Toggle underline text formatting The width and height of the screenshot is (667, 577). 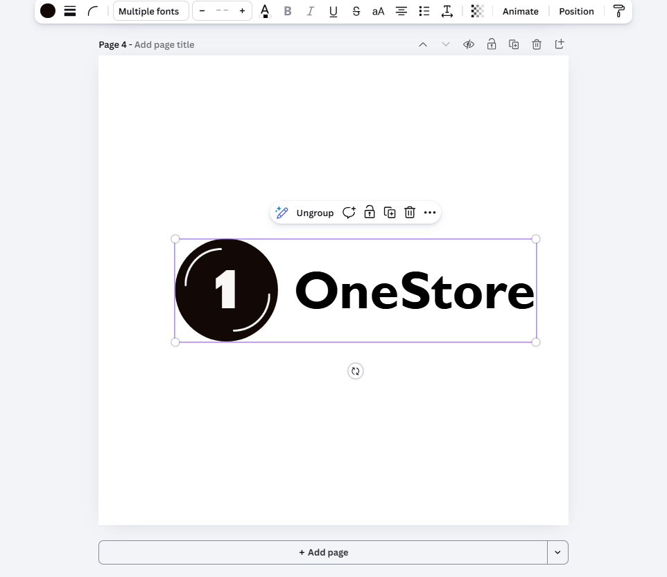(333, 11)
